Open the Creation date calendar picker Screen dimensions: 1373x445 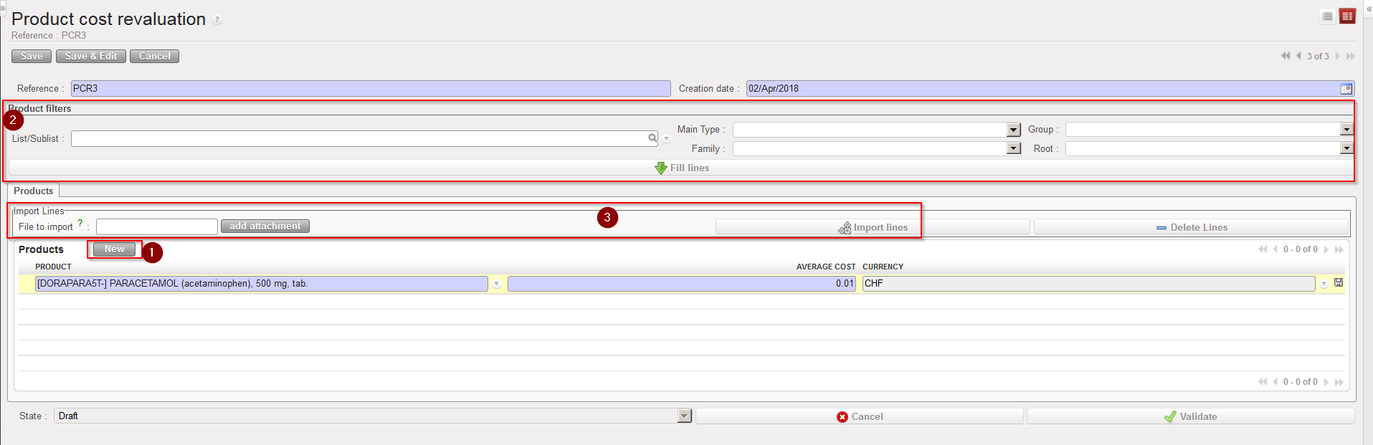[1346, 89]
